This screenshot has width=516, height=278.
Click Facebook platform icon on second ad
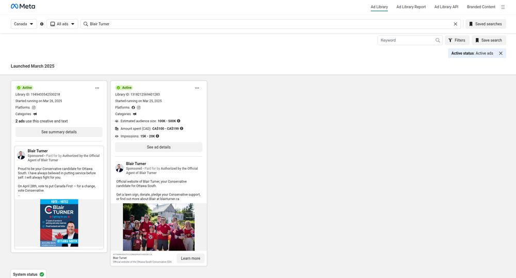click(133, 108)
